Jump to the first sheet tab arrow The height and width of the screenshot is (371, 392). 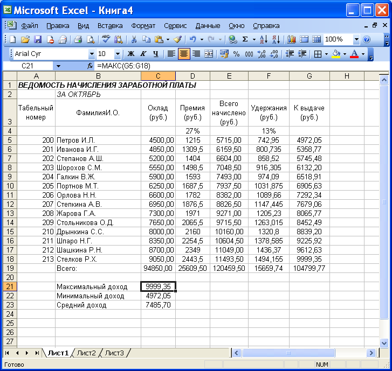(x=7, y=353)
